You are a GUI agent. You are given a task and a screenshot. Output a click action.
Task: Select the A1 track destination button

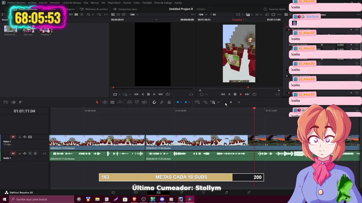tap(13, 153)
